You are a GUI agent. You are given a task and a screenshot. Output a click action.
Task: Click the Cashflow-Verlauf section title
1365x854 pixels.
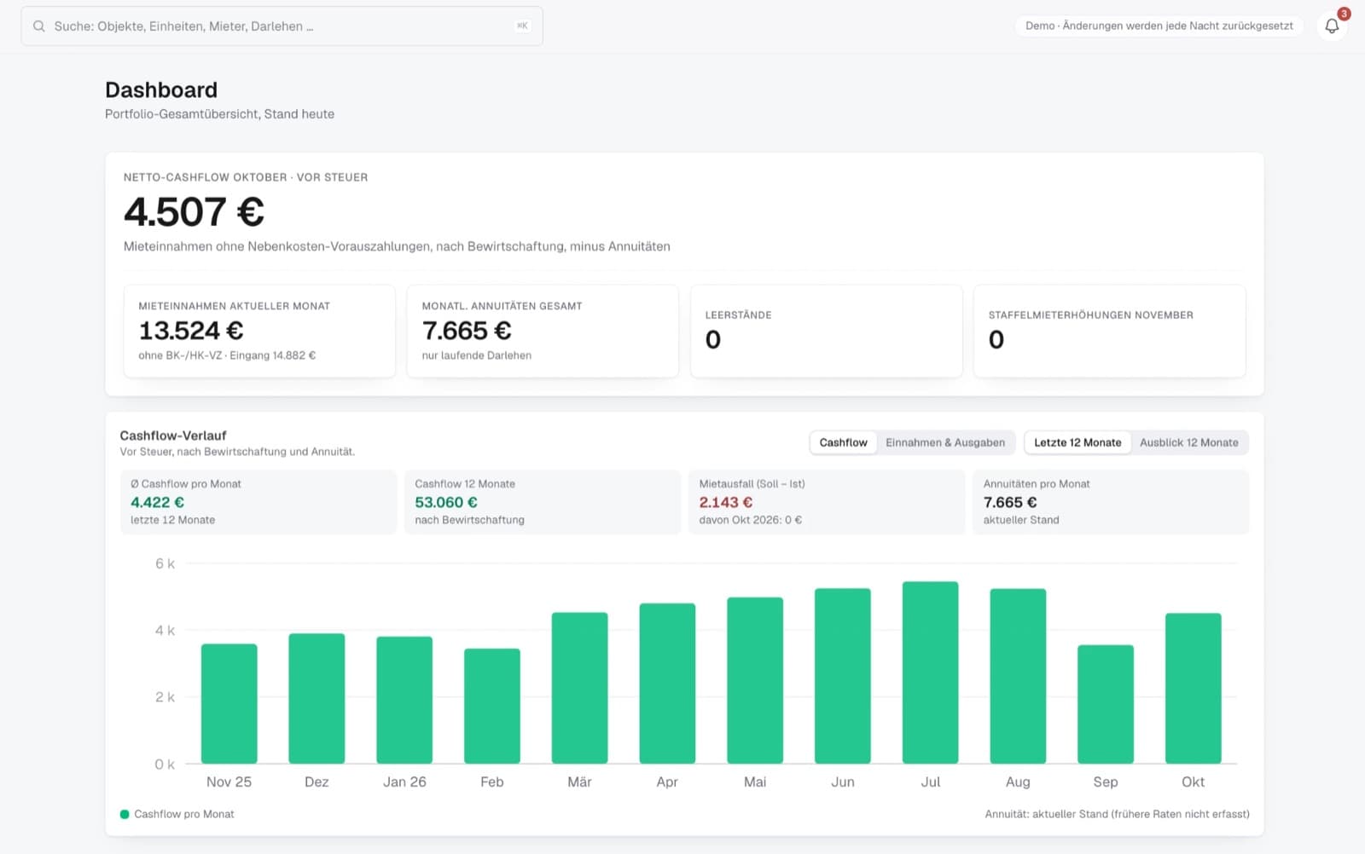click(x=173, y=436)
